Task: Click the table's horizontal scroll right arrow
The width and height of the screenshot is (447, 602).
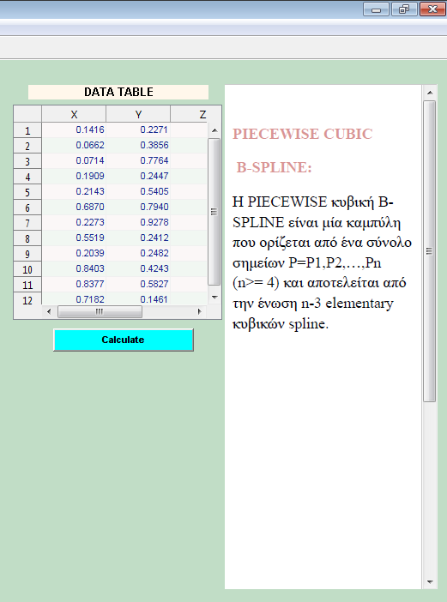Action: (199, 311)
